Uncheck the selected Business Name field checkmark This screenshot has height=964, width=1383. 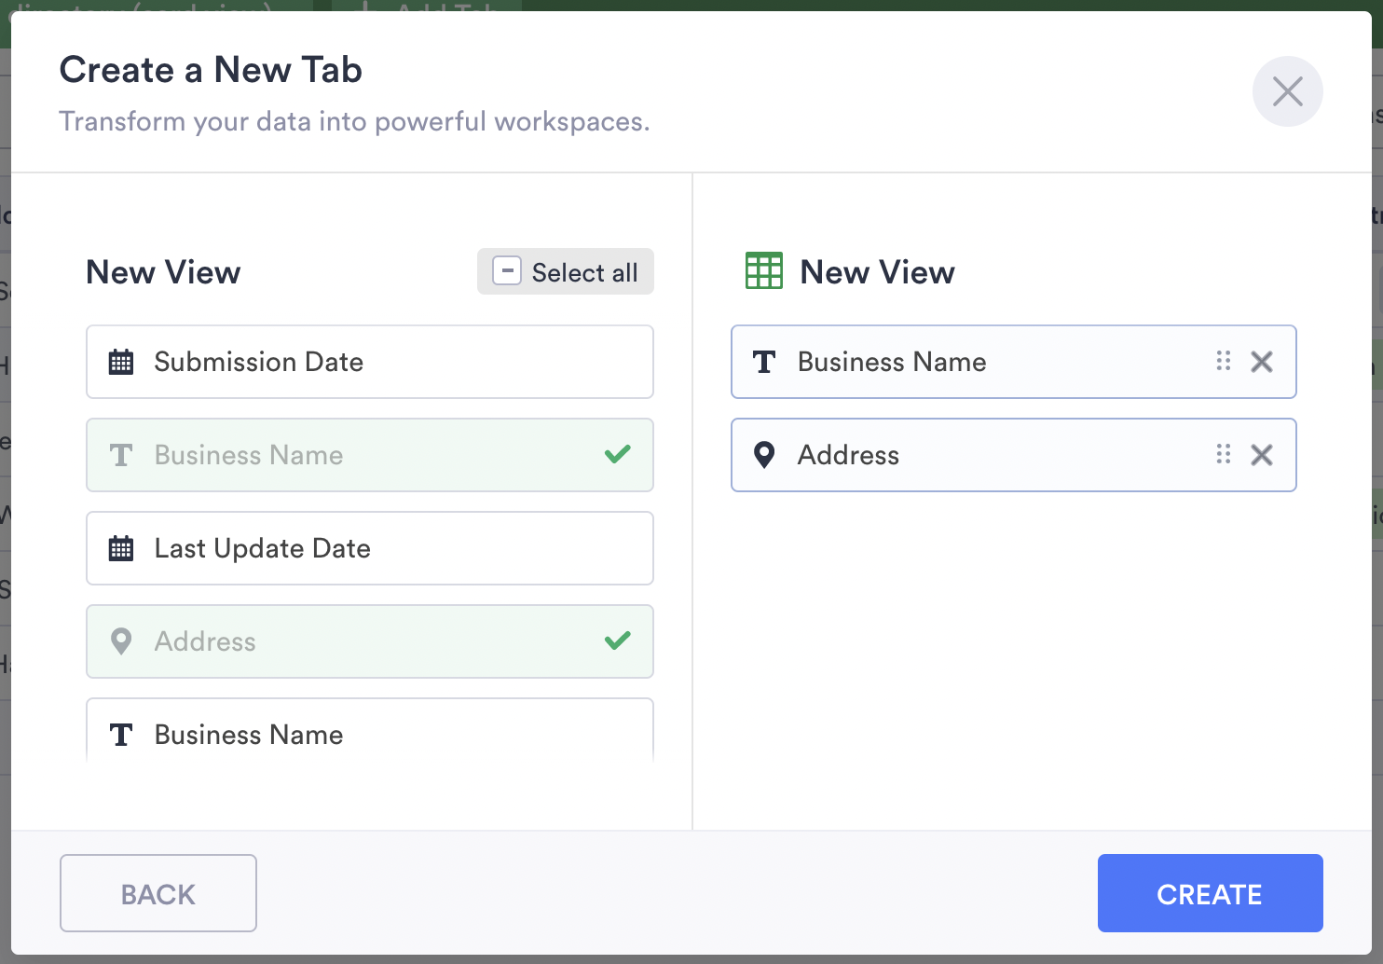617,455
